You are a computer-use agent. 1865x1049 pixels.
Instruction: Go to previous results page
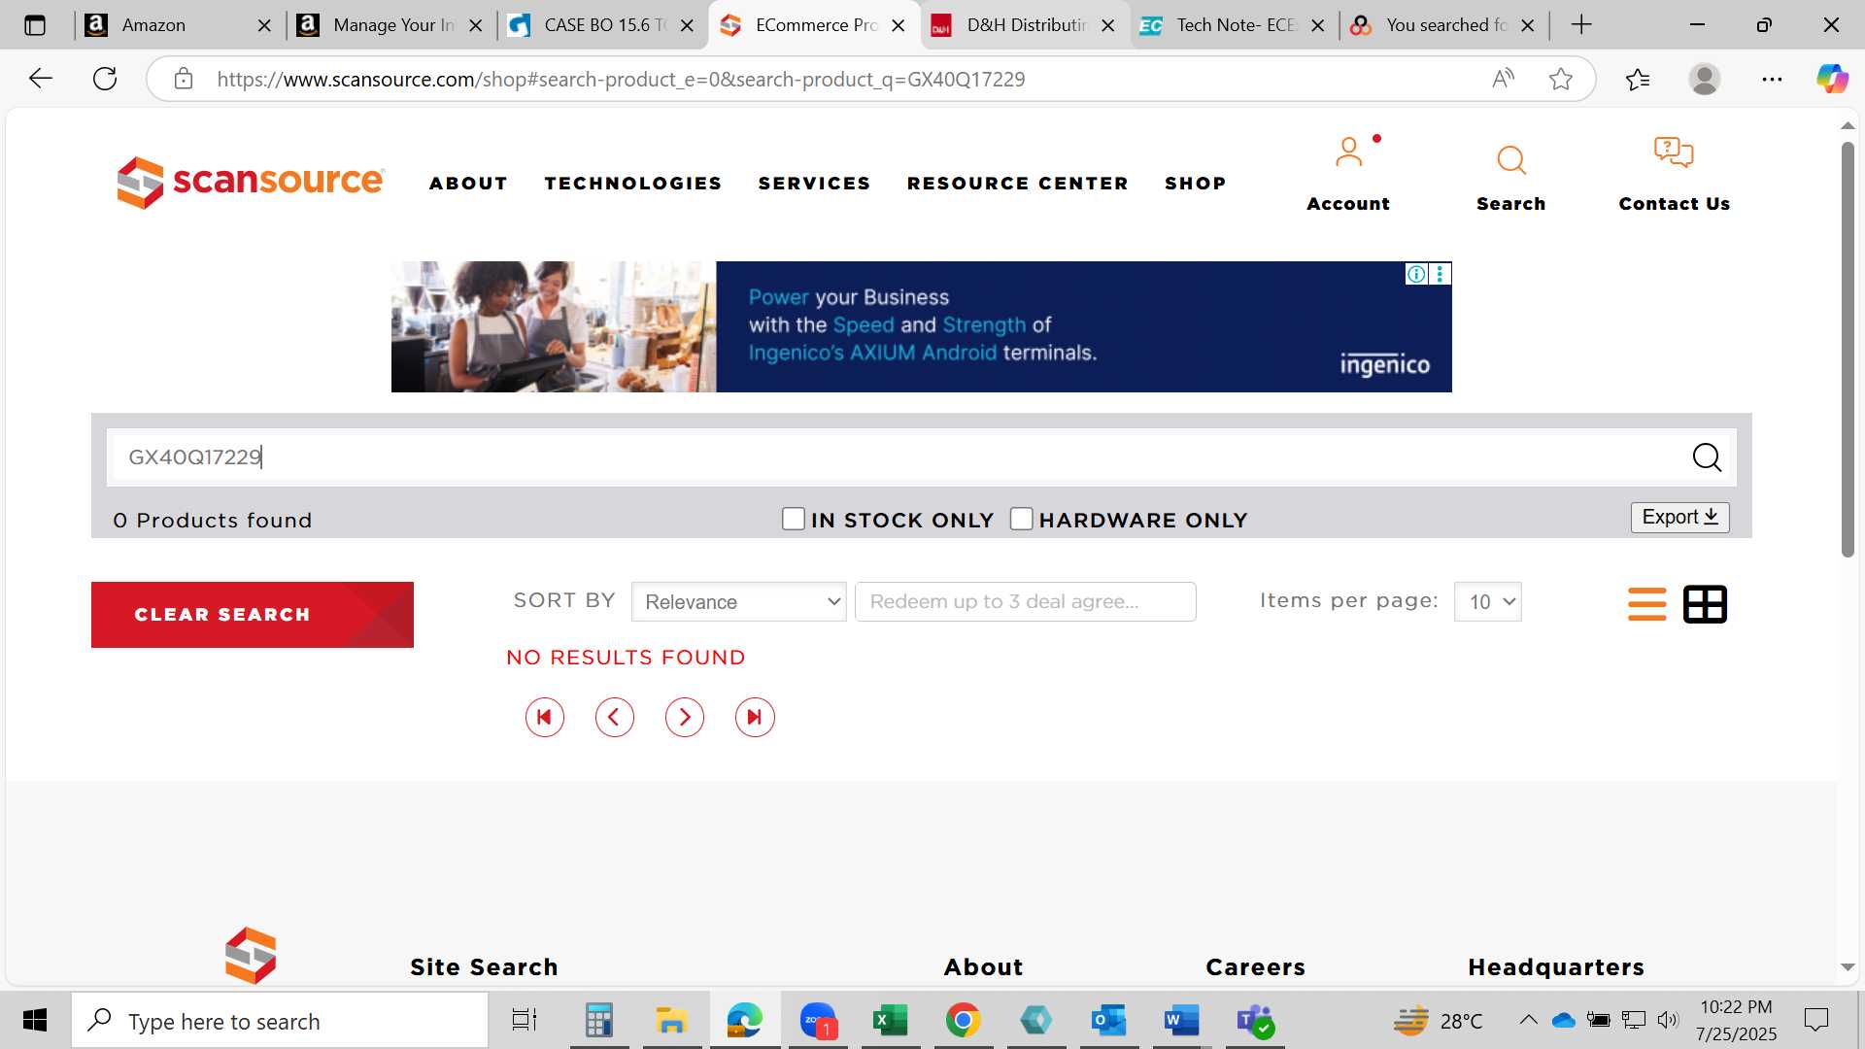615,718
